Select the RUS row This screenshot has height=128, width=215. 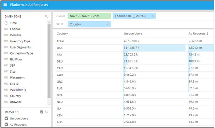pos(134,88)
